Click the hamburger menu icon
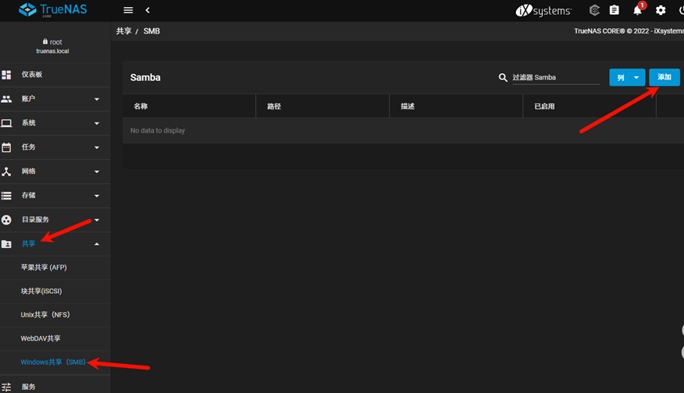This screenshot has width=684, height=393. [x=128, y=10]
